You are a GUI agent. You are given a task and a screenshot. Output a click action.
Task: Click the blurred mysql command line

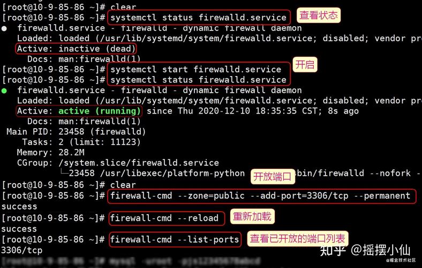click(131, 261)
